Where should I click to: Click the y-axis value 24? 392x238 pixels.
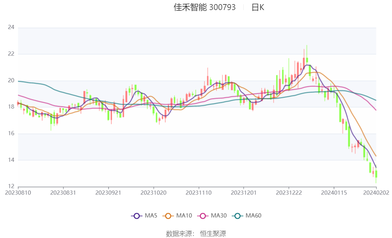[x=11, y=27]
